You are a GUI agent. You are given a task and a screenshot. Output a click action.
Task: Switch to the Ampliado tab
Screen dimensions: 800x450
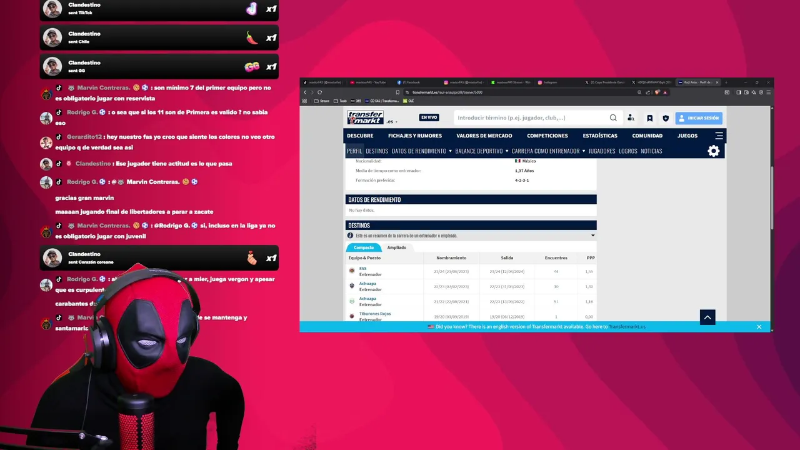point(396,247)
